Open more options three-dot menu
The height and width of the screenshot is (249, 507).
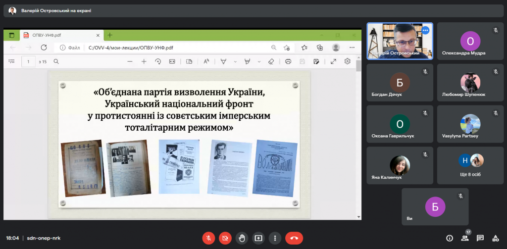pyautogui.click(x=275, y=238)
